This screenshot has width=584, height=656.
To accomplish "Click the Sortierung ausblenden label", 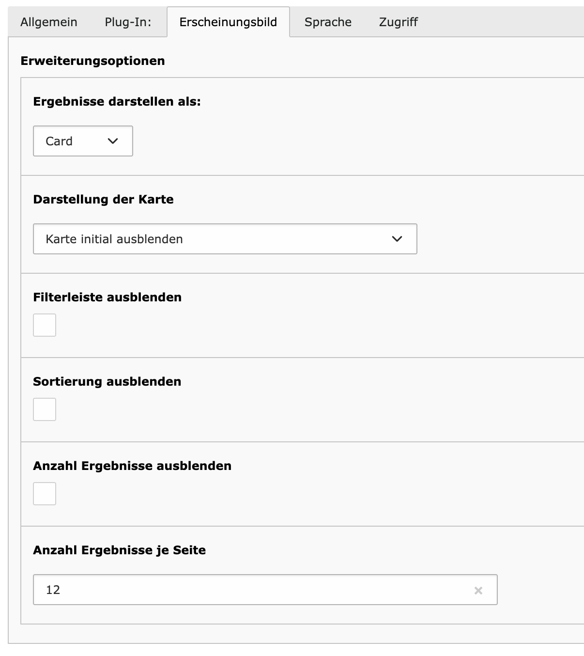I will tap(107, 382).
